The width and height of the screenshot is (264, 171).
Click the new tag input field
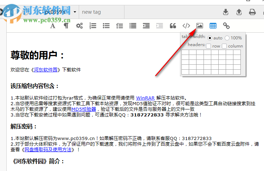pos(102,12)
